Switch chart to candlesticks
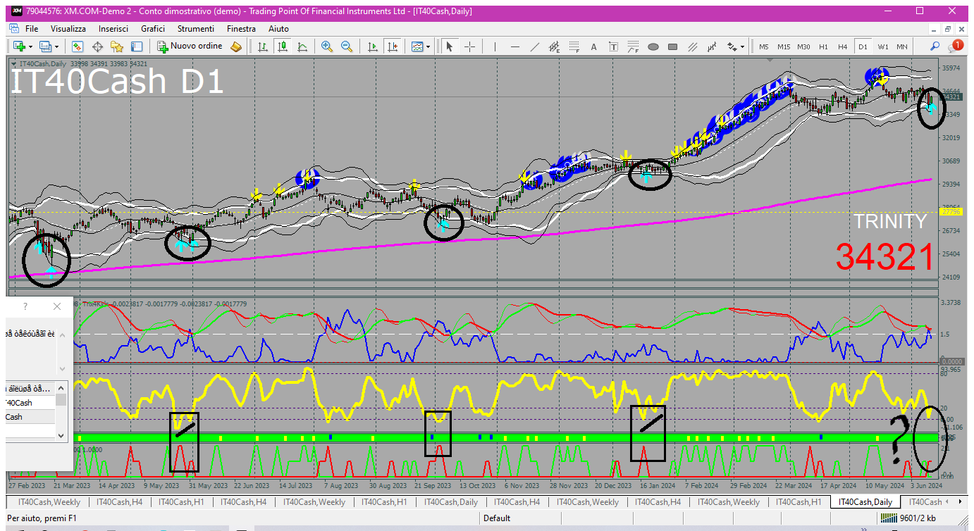Viewport: 974px width, 531px height. 283,46
